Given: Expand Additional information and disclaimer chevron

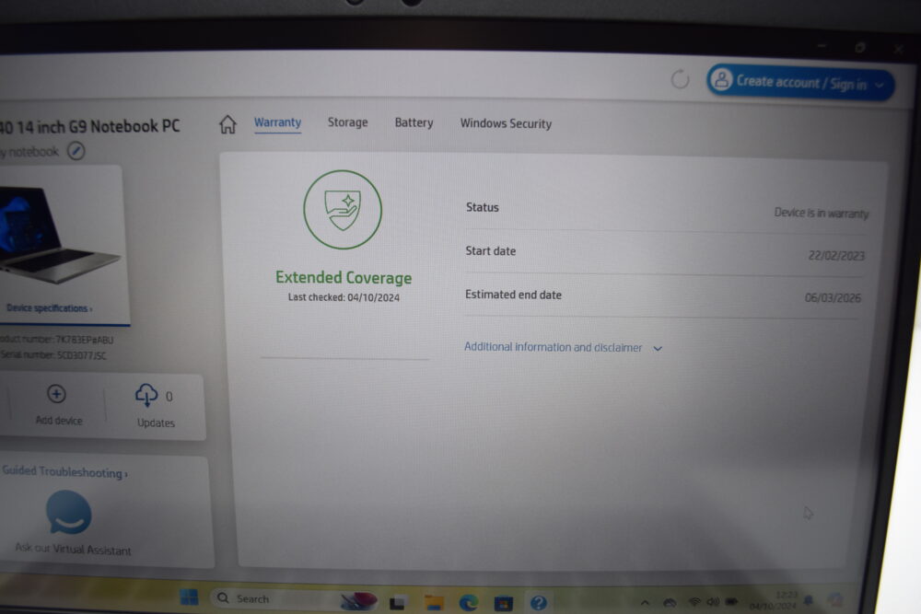Looking at the screenshot, I should [658, 349].
